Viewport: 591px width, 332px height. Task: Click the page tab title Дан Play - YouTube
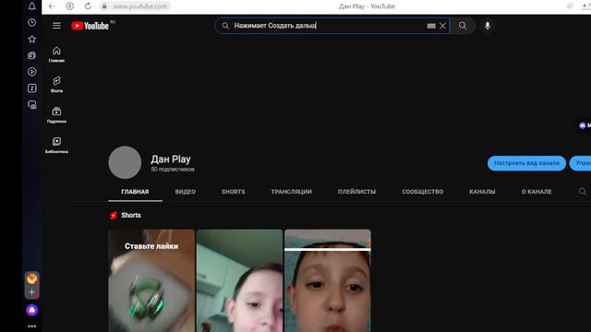click(367, 6)
